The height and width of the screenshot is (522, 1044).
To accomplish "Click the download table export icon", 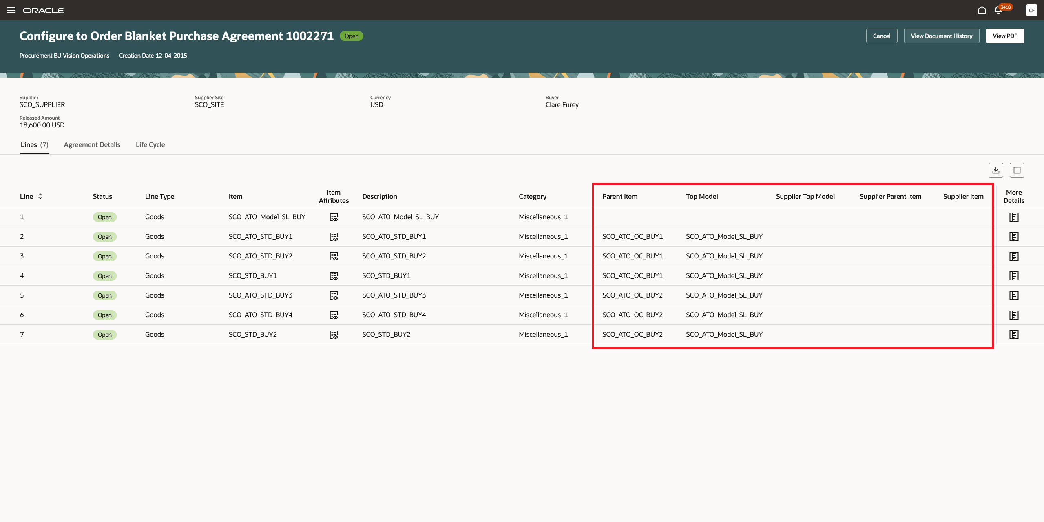I will 995,170.
